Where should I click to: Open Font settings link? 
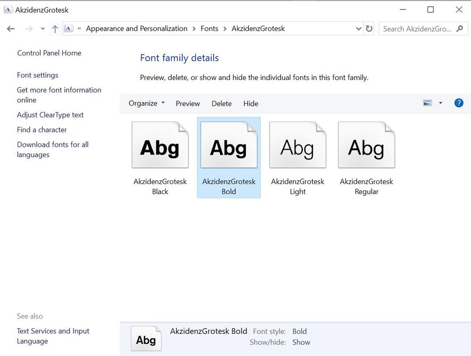point(38,75)
